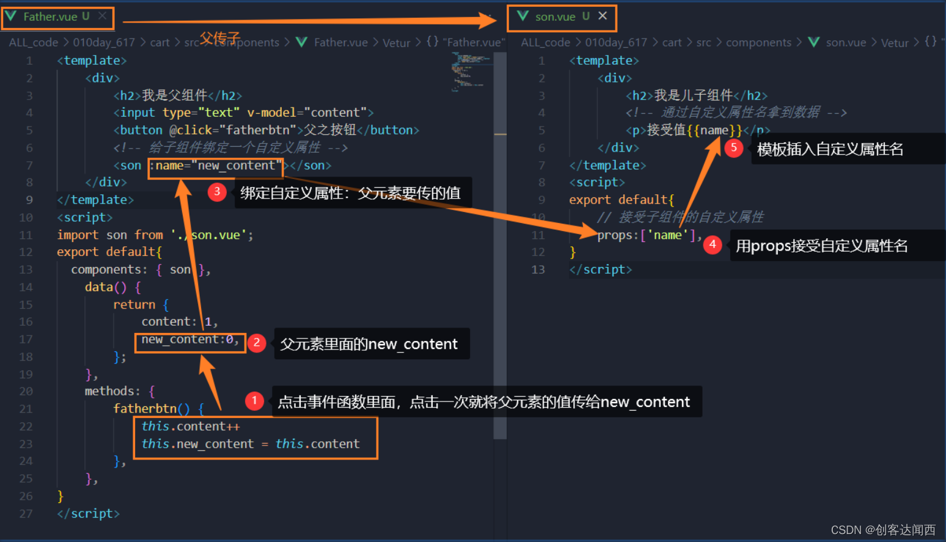Click the 'new_content:0,' line
Image resolution: width=946 pixels, height=542 pixels.
pos(190,339)
